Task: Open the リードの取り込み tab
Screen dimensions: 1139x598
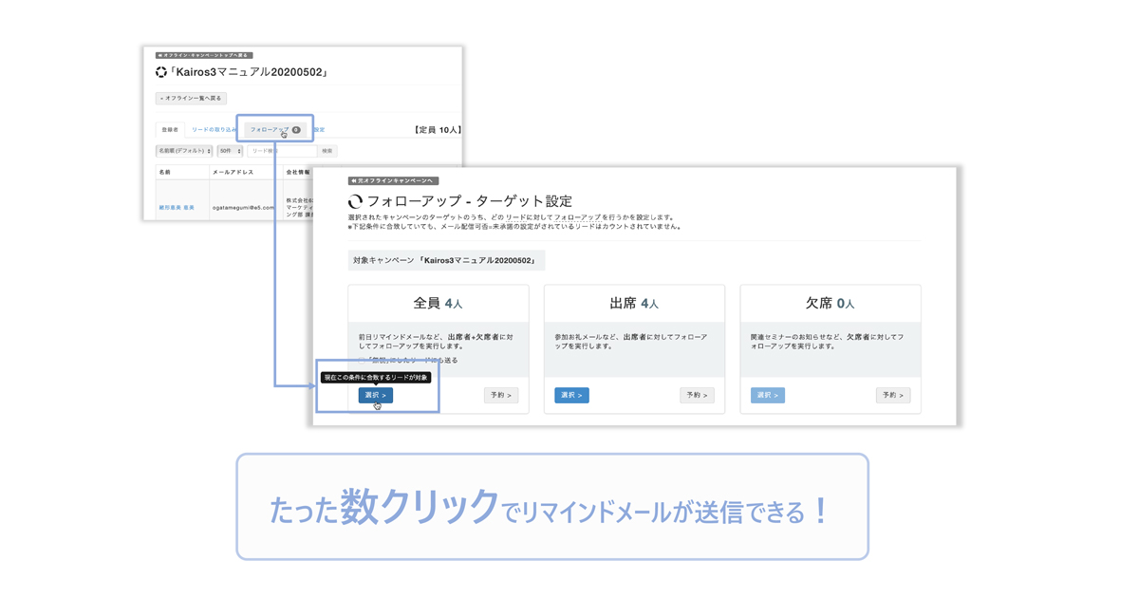Action: pos(214,130)
